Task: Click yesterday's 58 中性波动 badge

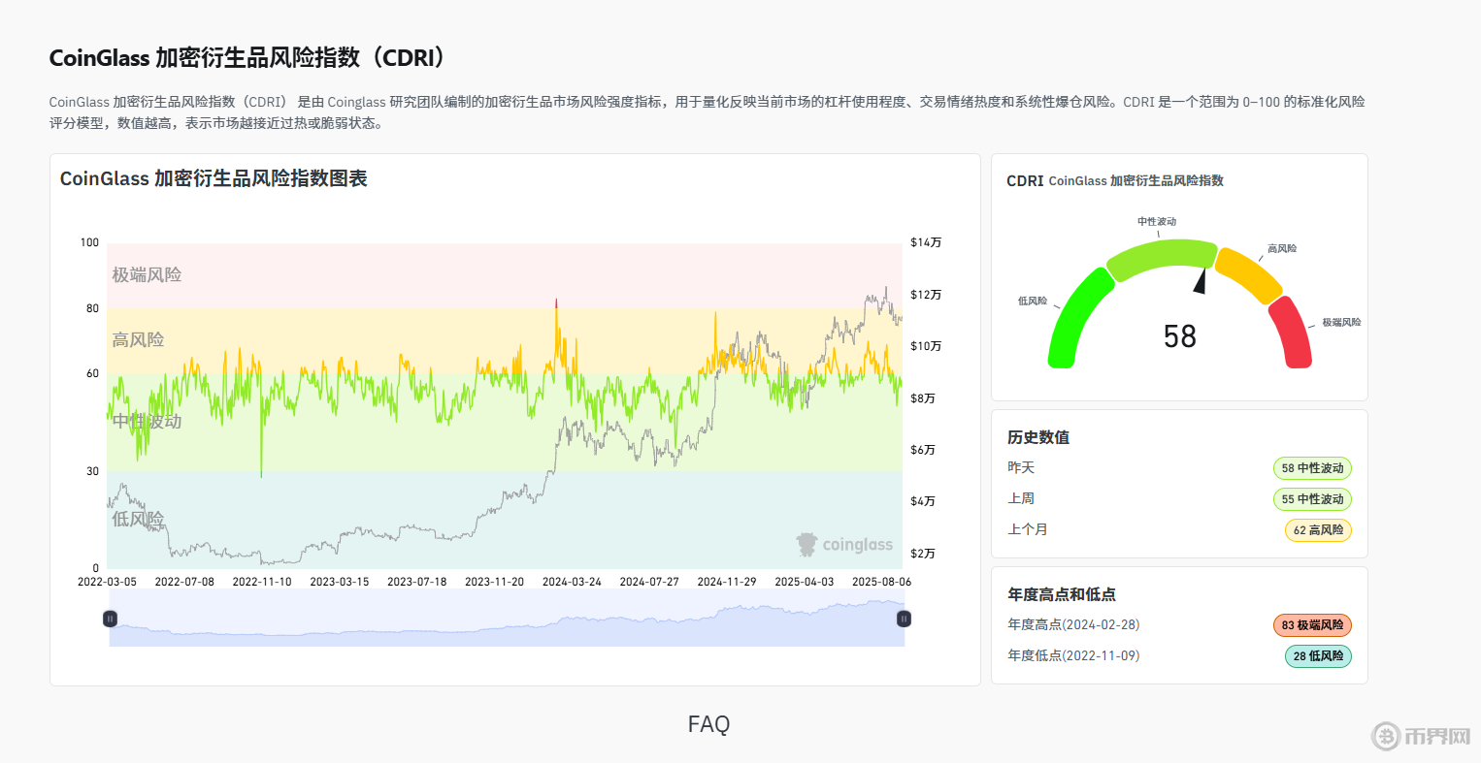Action: click(1312, 468)
